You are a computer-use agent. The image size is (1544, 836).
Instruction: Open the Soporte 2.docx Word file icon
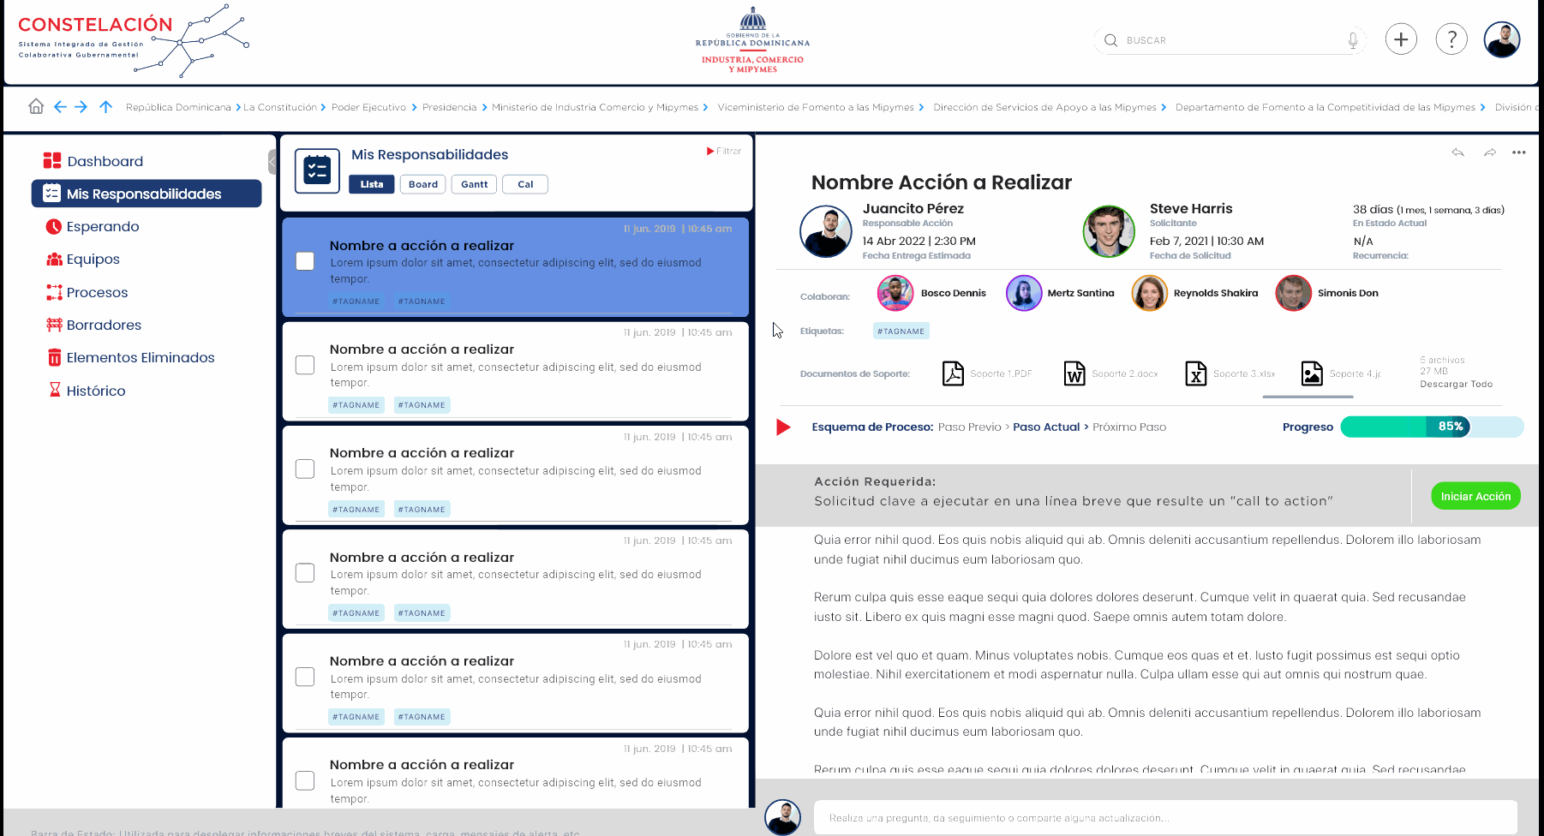tap(1074, 373)
